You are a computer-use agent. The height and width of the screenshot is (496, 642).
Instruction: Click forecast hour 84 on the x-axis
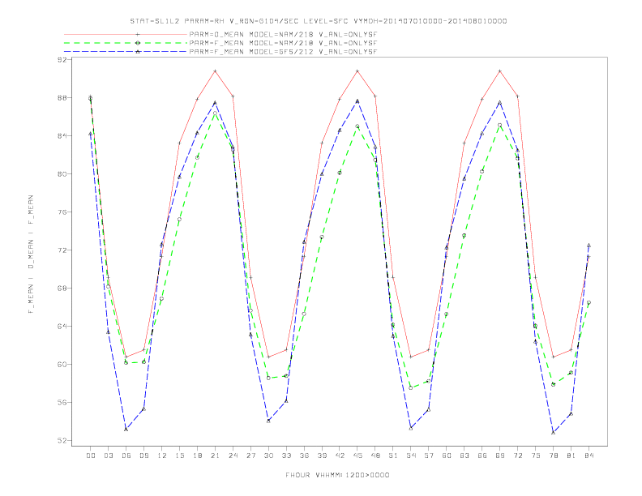(588, 455)
